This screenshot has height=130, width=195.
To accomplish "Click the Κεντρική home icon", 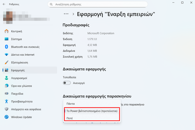I will click(7, 31).
